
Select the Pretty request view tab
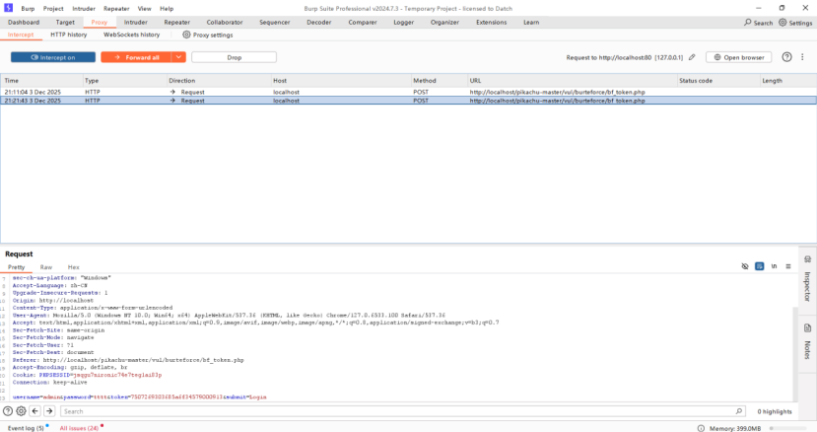[x=16, y=267]
